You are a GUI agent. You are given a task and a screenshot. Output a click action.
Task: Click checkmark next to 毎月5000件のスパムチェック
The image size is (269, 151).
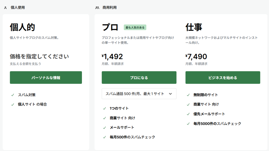[188, 123]
